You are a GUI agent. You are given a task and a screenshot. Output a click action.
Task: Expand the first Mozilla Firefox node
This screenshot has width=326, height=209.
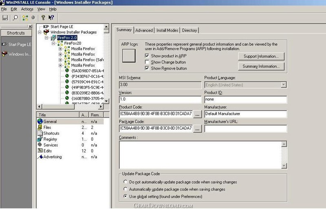click(x=60, y=49)
